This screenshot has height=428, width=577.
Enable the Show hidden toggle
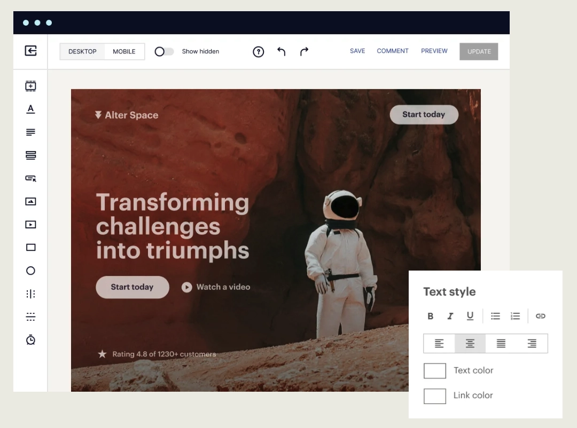pyautogui.click(x=164, y=51)
